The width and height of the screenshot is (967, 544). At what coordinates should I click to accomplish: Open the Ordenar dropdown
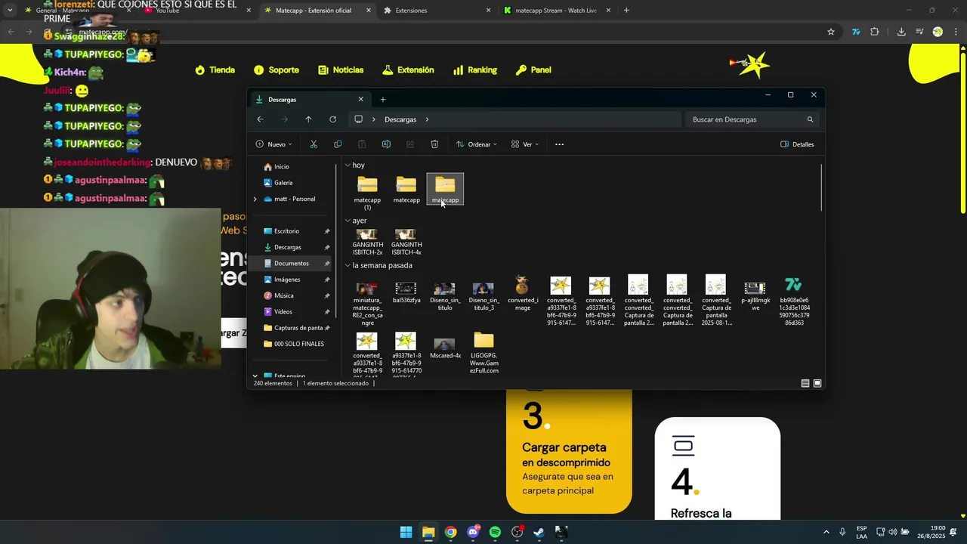tap(476, 144)
